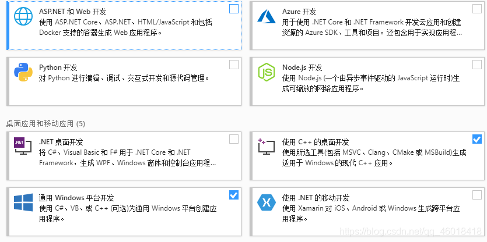The image size is (487, 242).
Task: Select the Python 开发 title text
Action: (x=58, y=67)
